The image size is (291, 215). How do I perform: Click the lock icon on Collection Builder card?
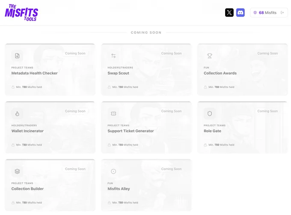[13, 203]
